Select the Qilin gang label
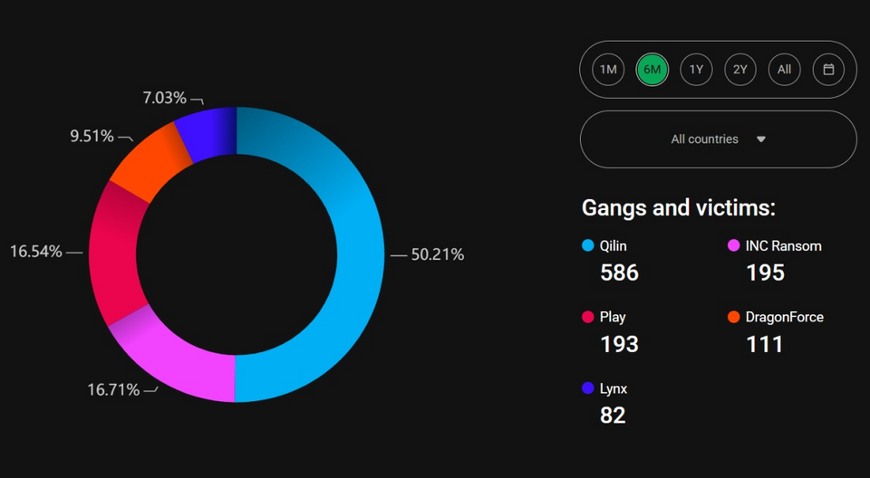 coord(614,245)
